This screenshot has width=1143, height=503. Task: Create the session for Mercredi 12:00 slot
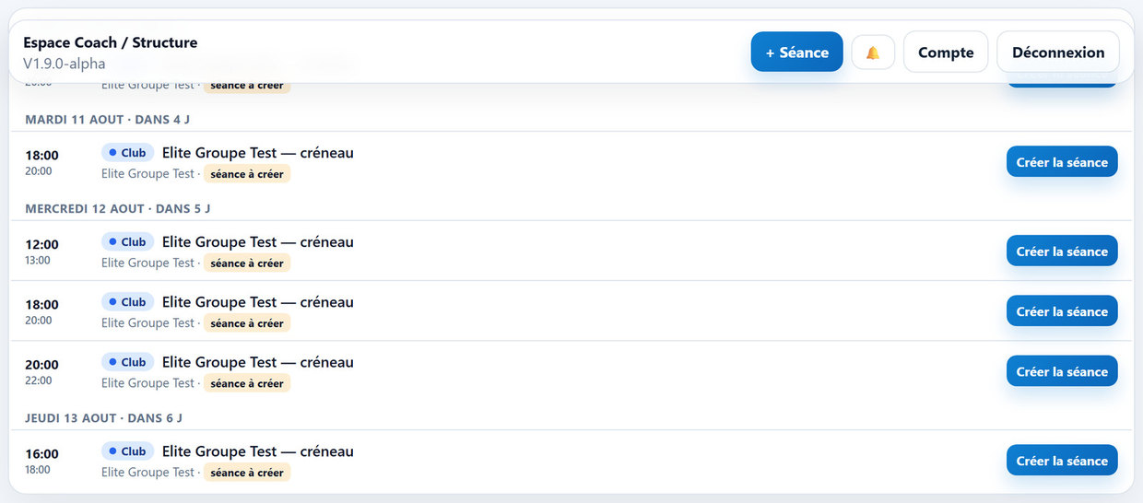coord(1062,251)
